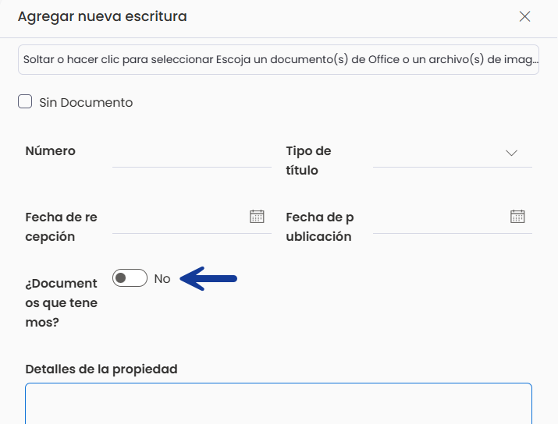Close the Agregar nueva escritura dialog

(524, 16)
